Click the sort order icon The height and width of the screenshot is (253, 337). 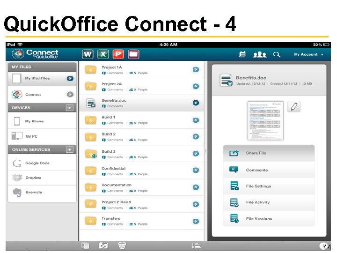[x=196, y=246]
